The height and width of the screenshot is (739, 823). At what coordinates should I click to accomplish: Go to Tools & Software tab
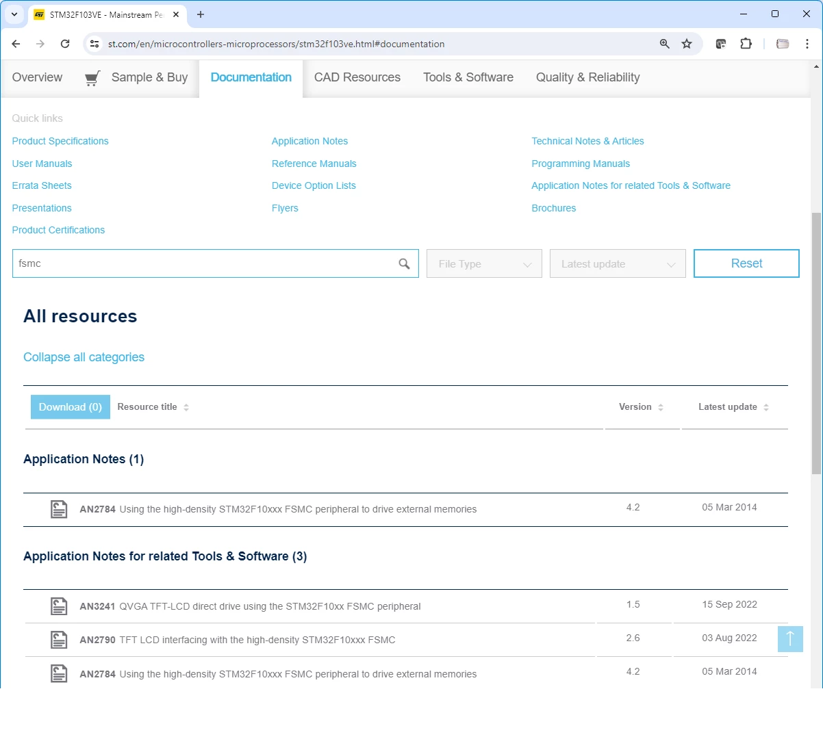(468, 78)
